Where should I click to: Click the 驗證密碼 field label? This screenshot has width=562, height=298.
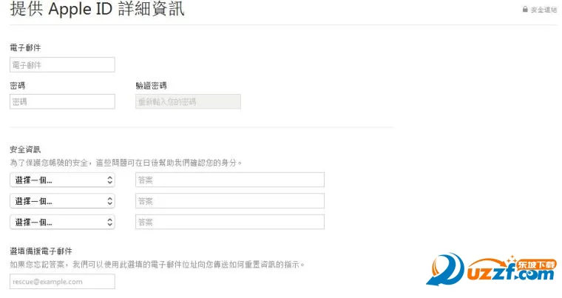click(x=151, y=85)
